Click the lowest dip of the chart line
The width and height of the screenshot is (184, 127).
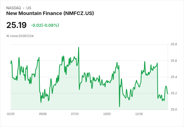point(119,106)
